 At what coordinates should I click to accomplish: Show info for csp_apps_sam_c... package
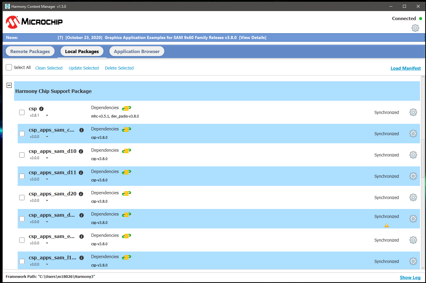click(x=82, y=130)
